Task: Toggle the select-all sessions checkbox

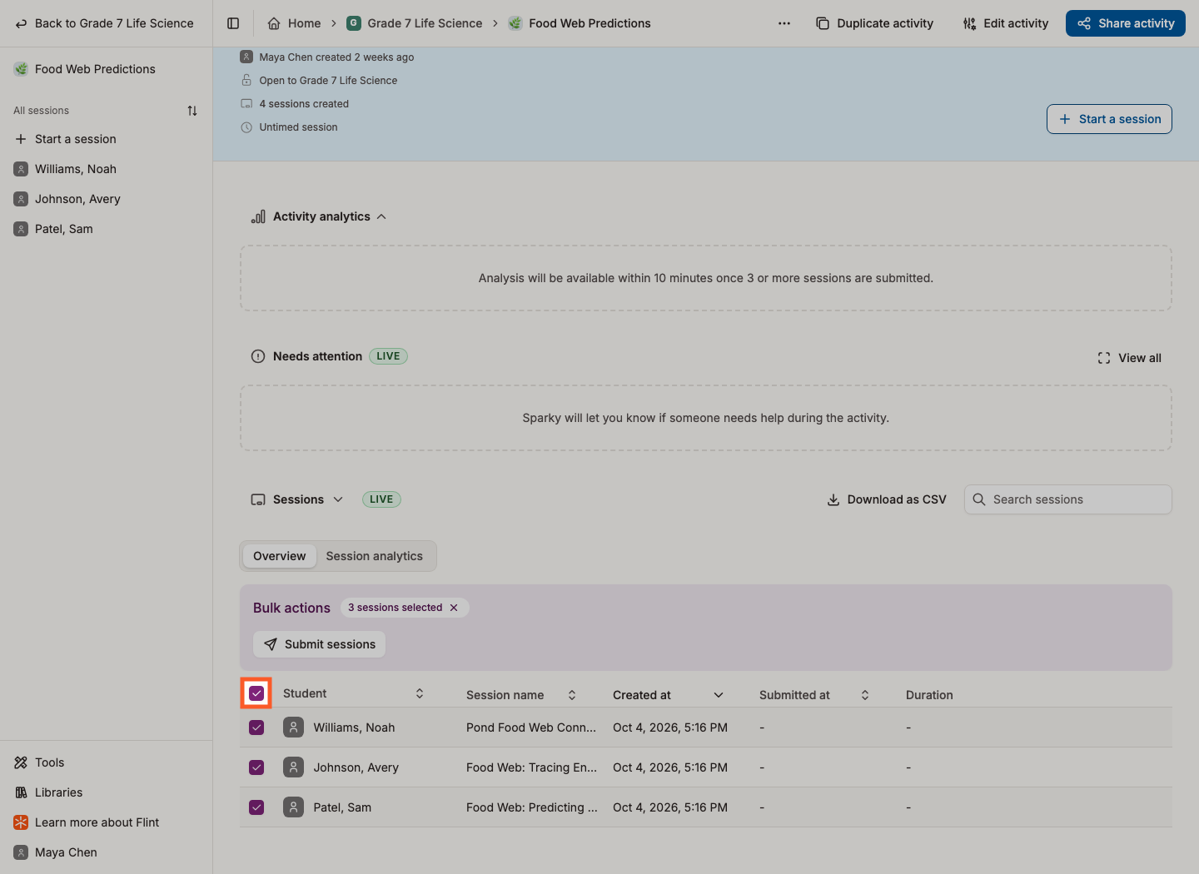Action: coord(256,693)
